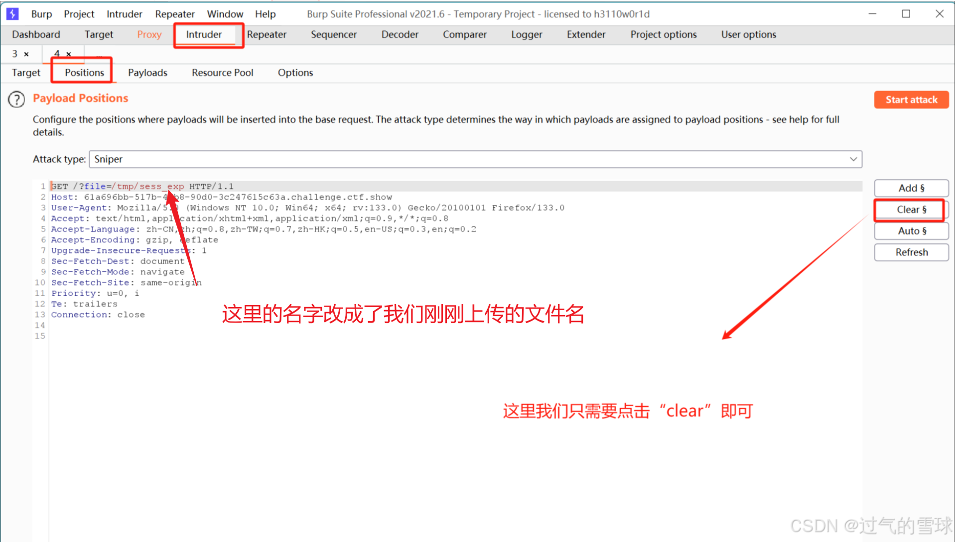Screen dimensions: 955x542
Task: Open the Intruder Options sub-tab
Action: click(x=295, y=73)
